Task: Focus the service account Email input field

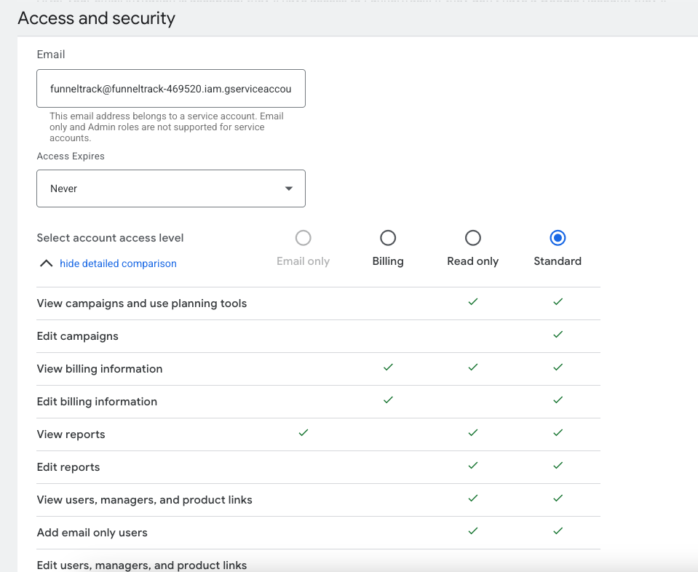Action: click(171, 89)
